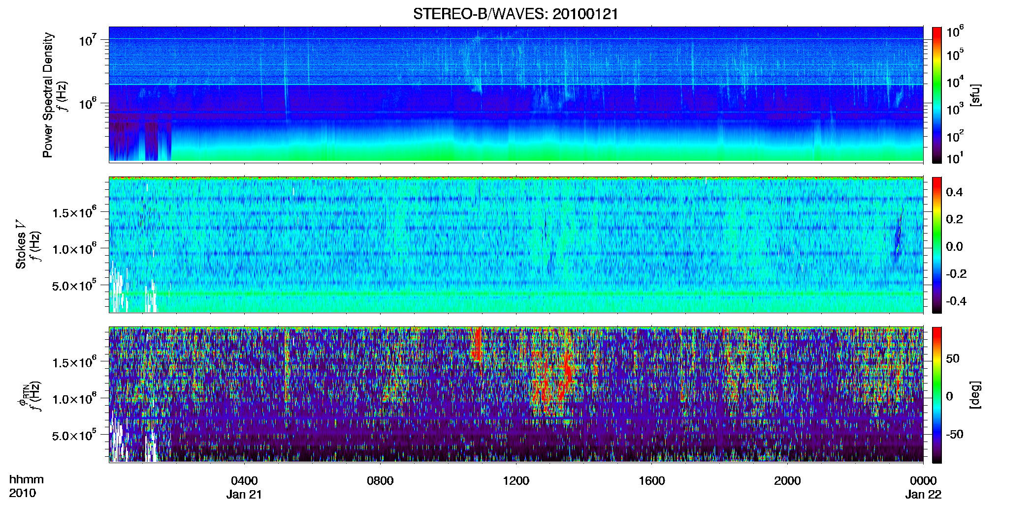Click the 1200 time tick label
Image resolution: width=1032 pixels, height=531 pixels.
click(x=516, y=481)
